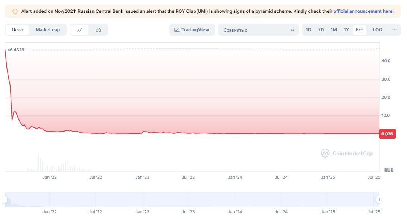
Task: Select the line chart view icon
Action: [79, 30]
